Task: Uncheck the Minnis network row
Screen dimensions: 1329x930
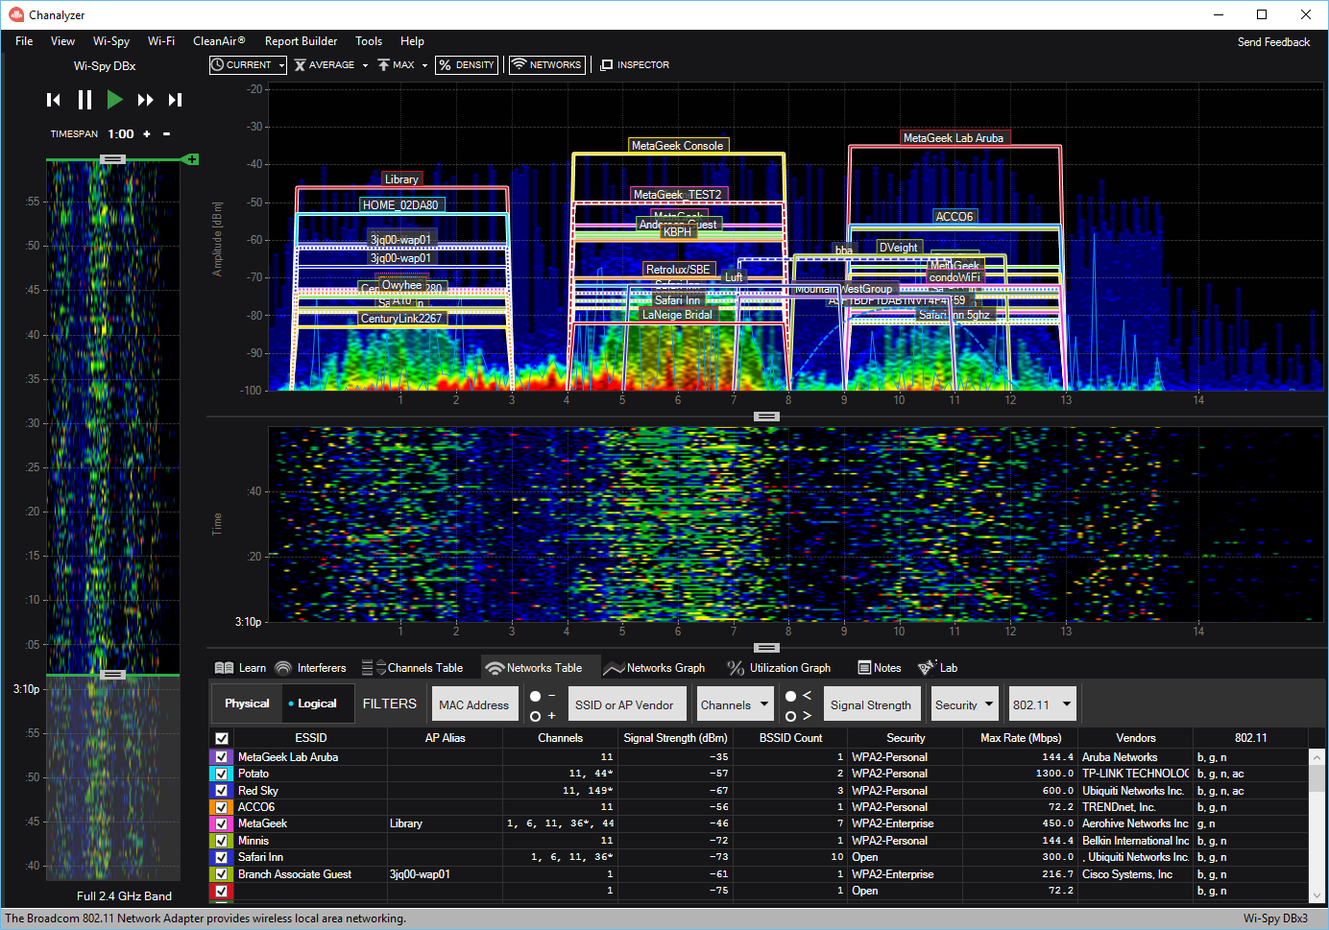Action: pyautogui.click(x=222, y=841)
